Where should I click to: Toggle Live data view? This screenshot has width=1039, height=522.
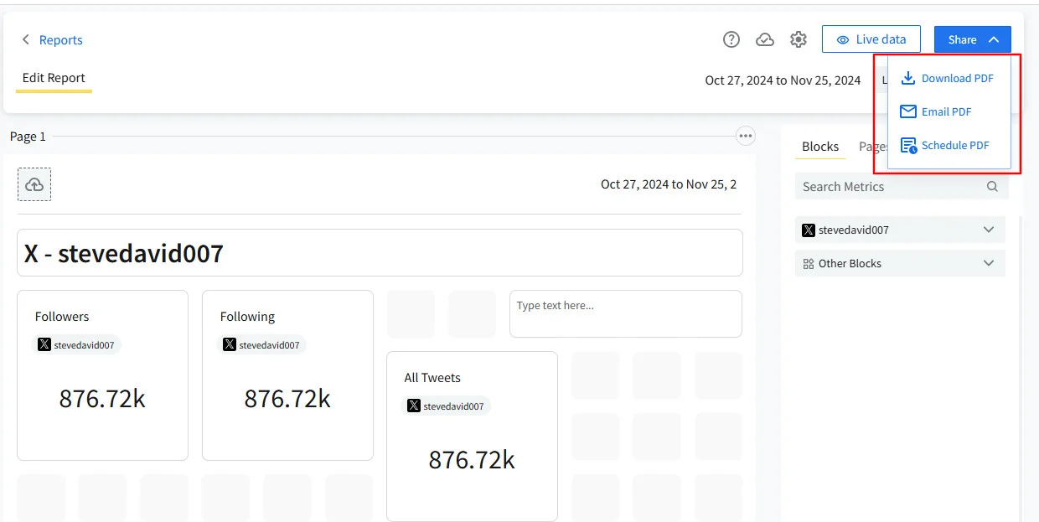[x=871, y=39]
